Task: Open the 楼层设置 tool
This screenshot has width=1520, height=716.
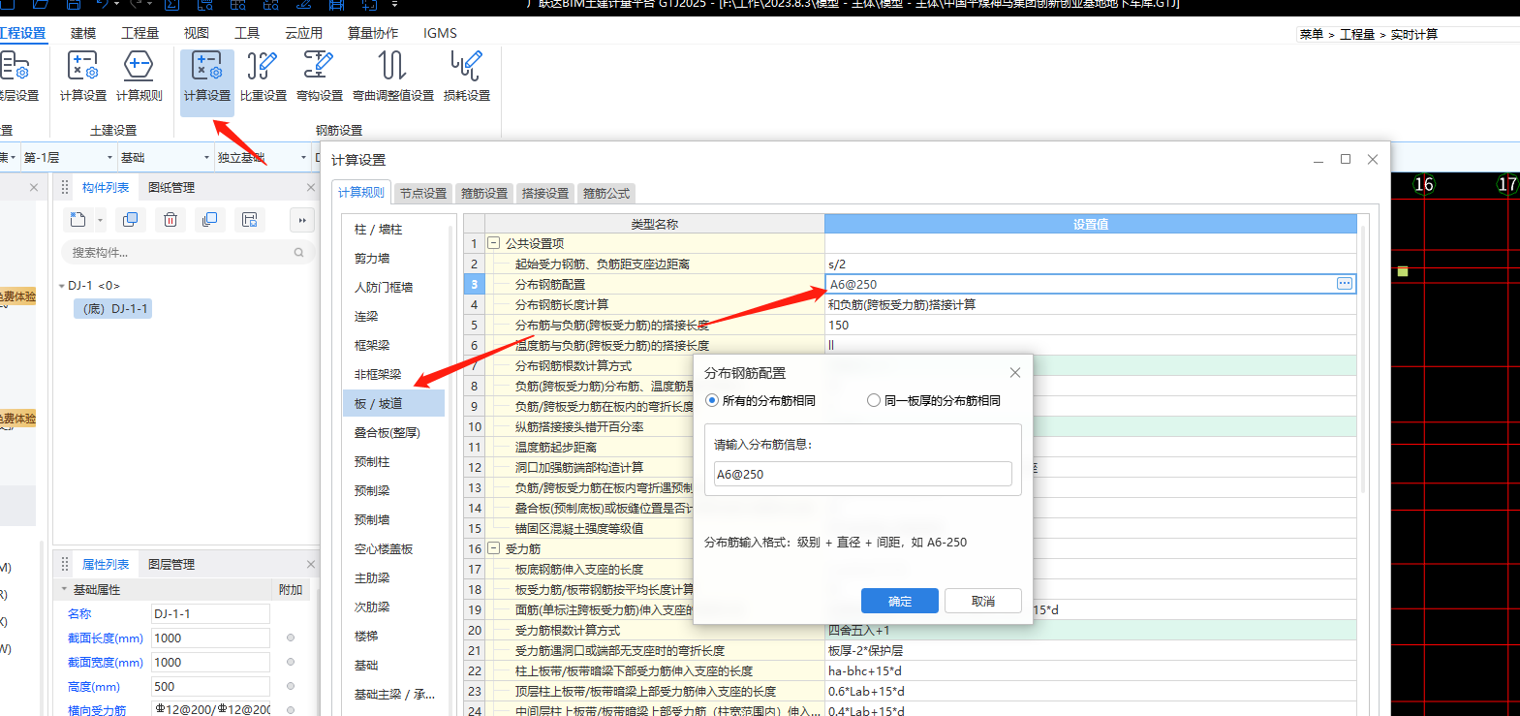Action: pyautogui.click(x=16, y=76)
